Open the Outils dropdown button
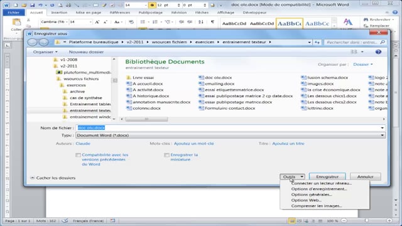The image size is (402, 226). [x=292, y=177]
